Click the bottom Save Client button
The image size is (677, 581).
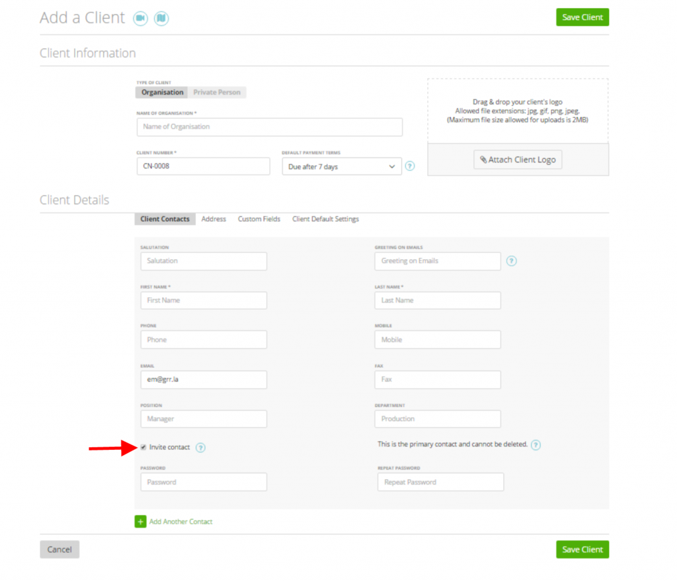(582, 549)
